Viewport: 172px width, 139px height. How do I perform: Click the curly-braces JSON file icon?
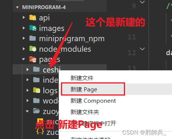click(40, 132)
